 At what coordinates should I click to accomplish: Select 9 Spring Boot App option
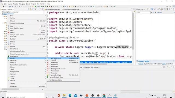(63, 75)
